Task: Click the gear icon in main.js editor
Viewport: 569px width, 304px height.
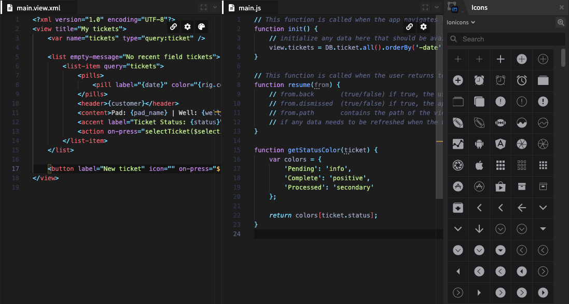Action: click(x=424, y=27)
